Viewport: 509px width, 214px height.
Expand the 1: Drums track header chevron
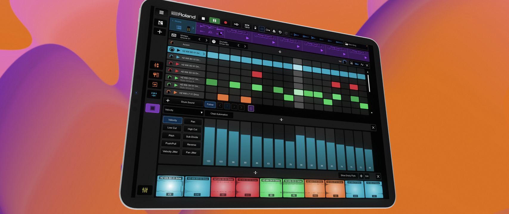[x=193, y=28]
